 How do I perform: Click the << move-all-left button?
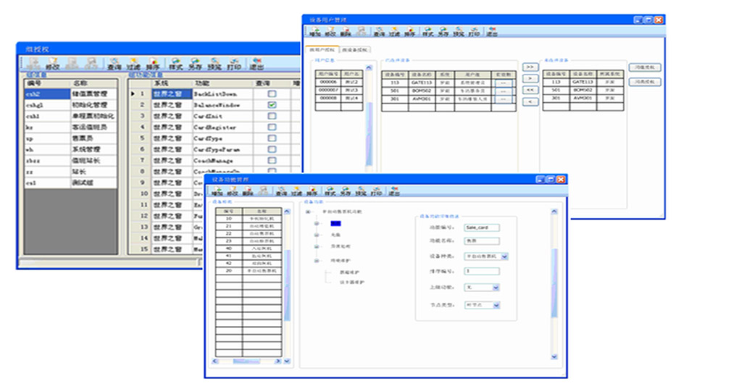pos(530,90)
